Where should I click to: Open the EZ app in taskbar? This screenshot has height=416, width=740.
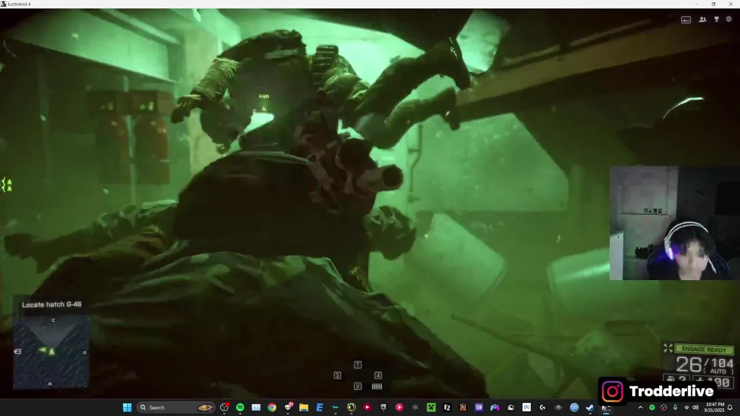coord(447,407)
